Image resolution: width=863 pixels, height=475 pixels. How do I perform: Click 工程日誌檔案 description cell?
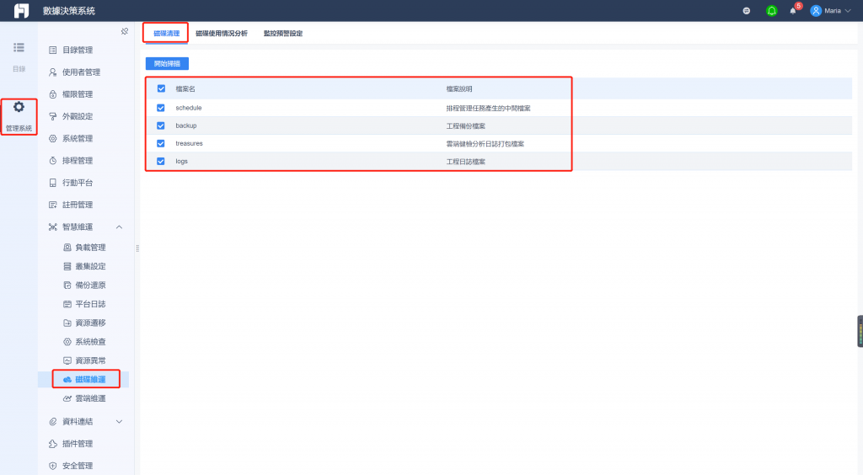(x=465, y=162)
